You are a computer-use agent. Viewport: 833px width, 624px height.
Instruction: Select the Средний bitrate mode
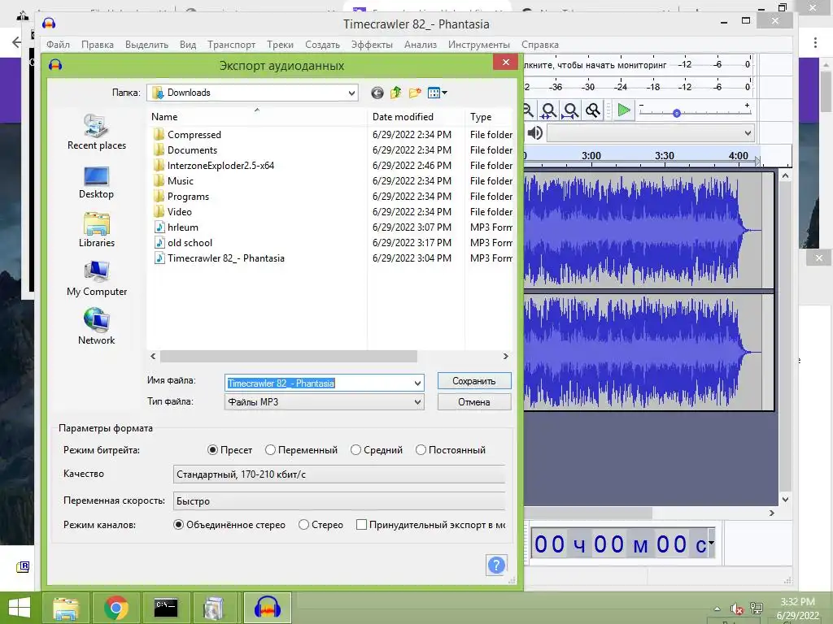(377, 450)
